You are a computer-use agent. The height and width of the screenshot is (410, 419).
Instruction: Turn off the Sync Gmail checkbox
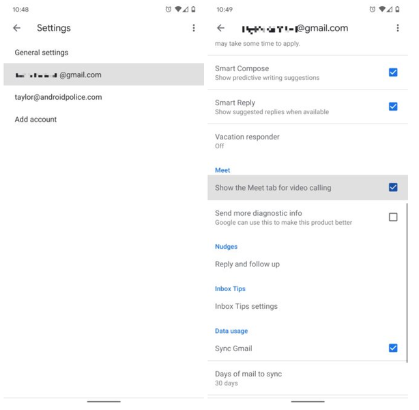pyautogui.click(x=393, y=348)
